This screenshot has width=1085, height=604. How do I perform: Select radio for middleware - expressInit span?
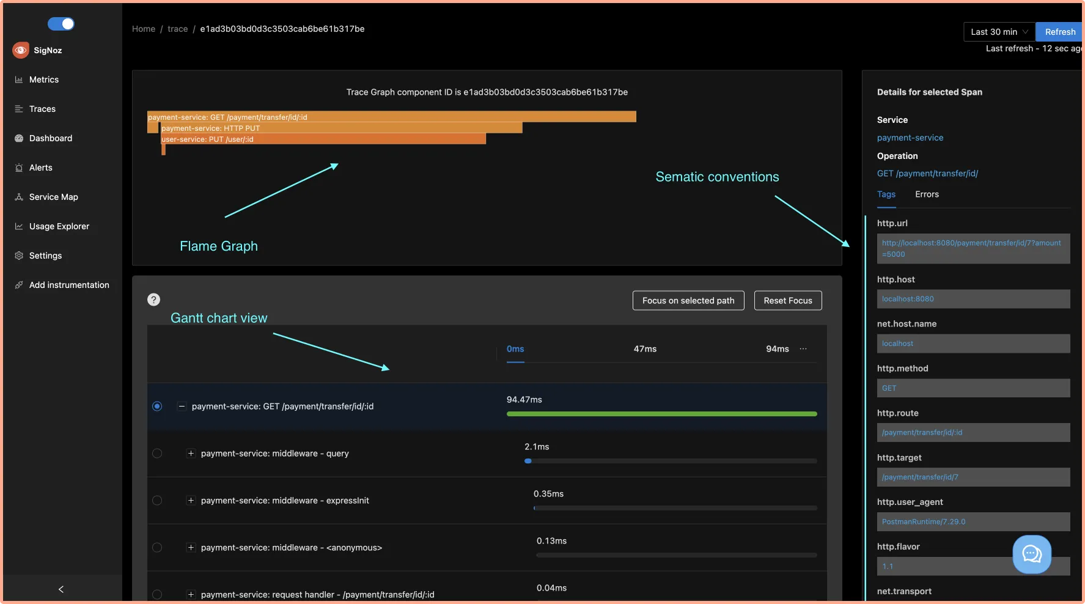click(157, 501)
